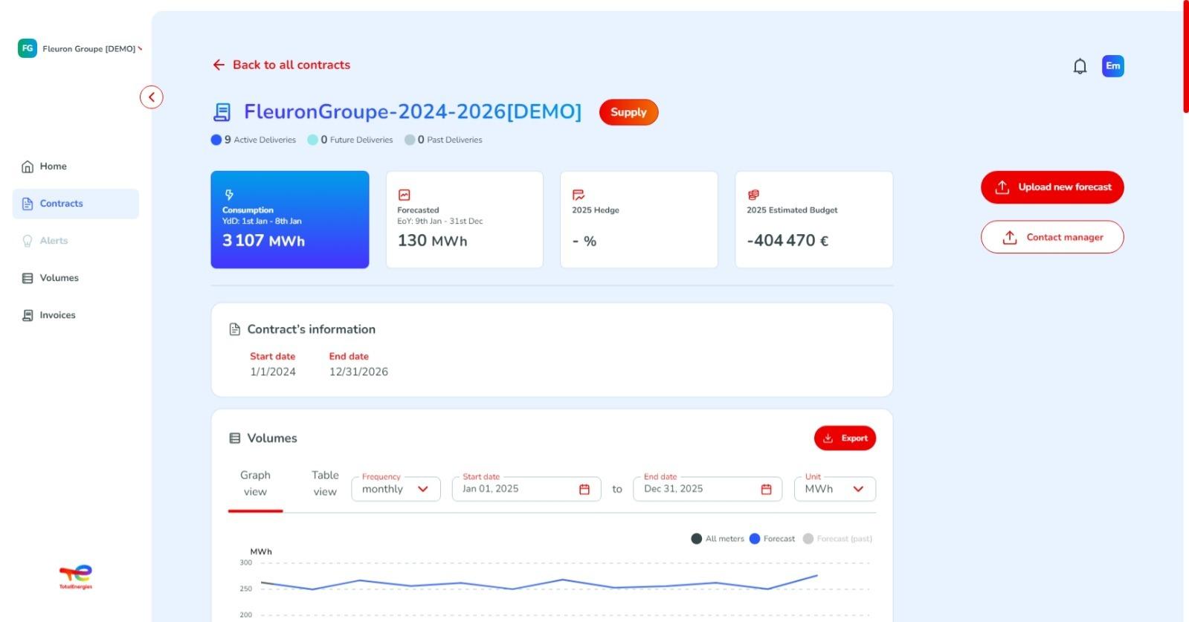Select the Consumption summary card
The width and height of the screenshot is (1189, 622).
tap(289, 220)
